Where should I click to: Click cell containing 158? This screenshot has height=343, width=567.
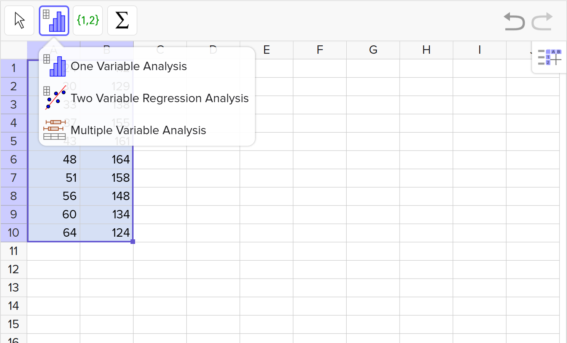point(107,178)
